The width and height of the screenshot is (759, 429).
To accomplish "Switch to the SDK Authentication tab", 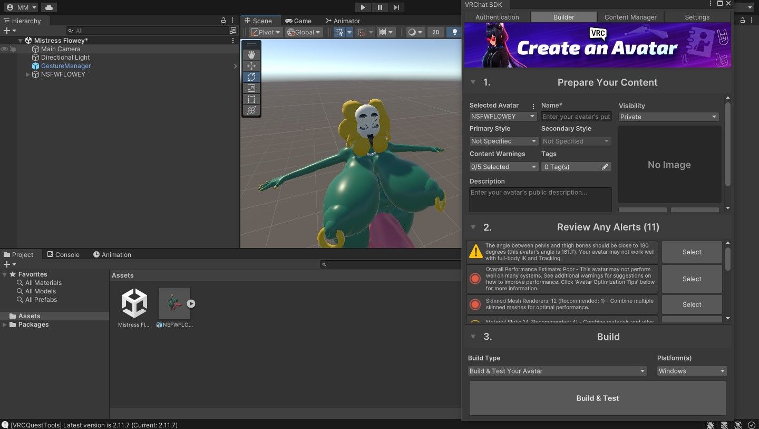I will 497,17.
